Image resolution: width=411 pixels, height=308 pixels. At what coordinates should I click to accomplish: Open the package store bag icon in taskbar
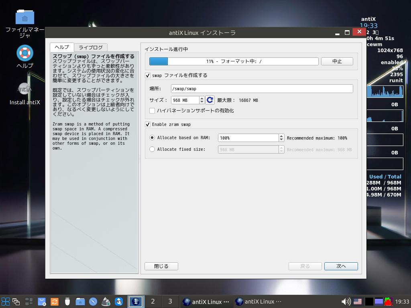[42, 302]
